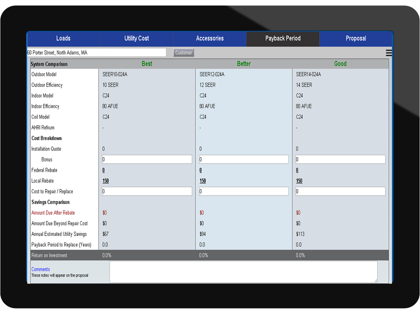Open Federal Rebate value link under Best
420x315 pixels.
pos(104,170)
